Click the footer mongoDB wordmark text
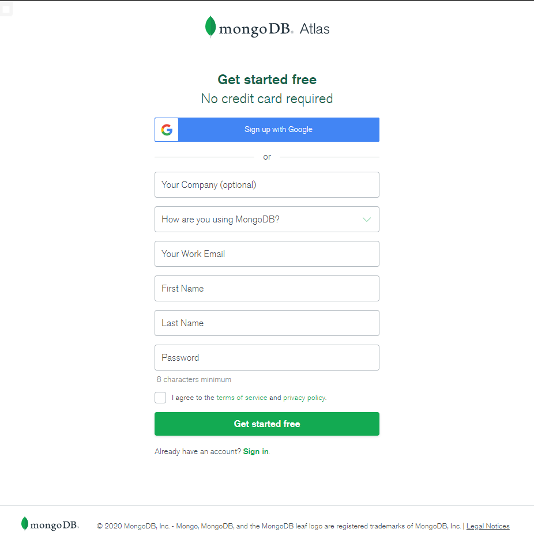This screenshot has height=544, width=534. pyautogui.click(x=54, y=525)
